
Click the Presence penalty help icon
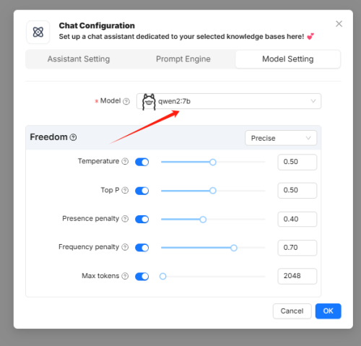pyautogui.click(x=125, y=219)
